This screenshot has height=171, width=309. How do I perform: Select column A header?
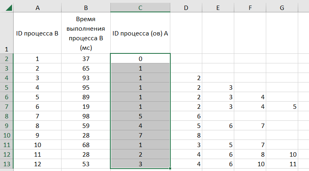click(x=37, y=7)
